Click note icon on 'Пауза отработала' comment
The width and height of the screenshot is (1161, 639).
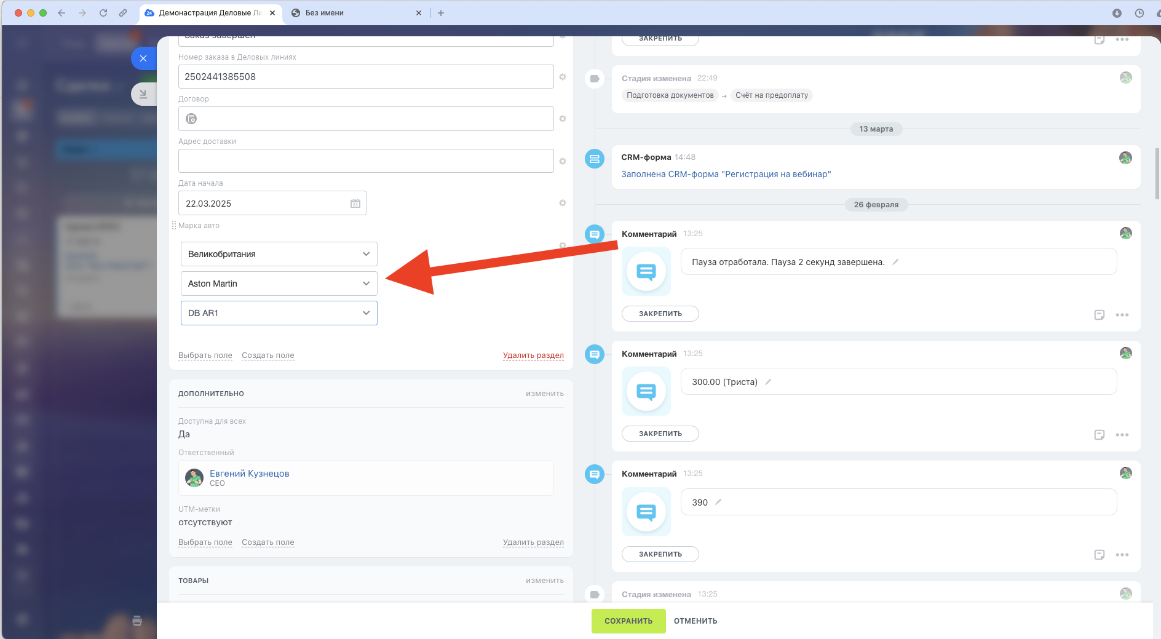pos(1100,315)
